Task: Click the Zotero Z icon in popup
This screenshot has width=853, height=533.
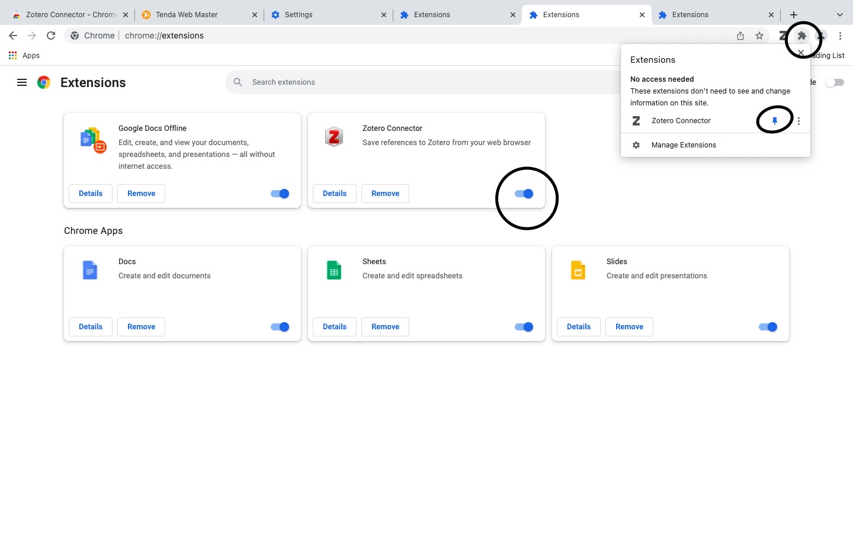Action: click(636, 121)
